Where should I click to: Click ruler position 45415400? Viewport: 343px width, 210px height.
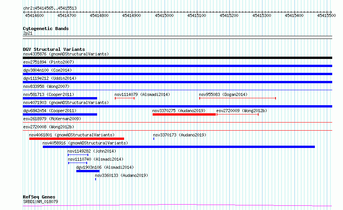tap(294, 15)
